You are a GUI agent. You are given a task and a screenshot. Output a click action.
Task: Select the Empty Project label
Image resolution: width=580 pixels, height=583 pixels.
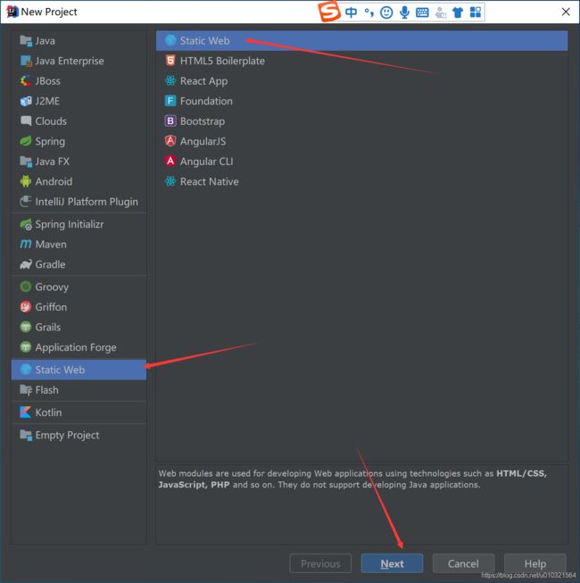pyautogui.click(x=67, y=435)
